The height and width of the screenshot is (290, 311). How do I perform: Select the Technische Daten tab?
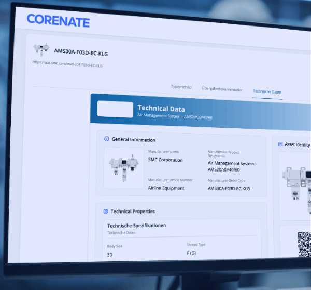[267, 91]
